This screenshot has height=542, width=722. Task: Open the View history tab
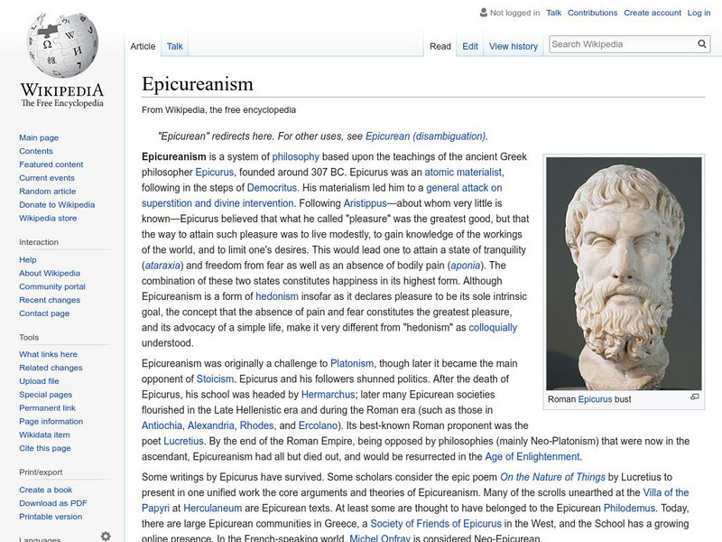tap(514, 46)
